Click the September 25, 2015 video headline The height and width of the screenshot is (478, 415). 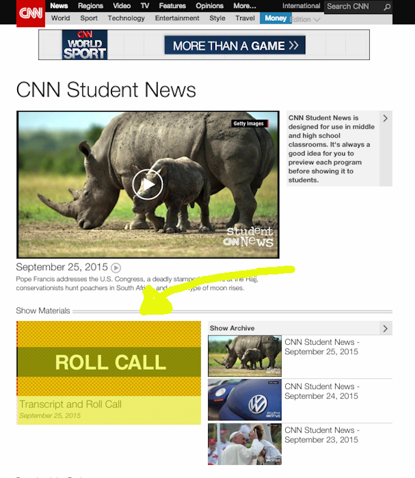coord(62,267)
